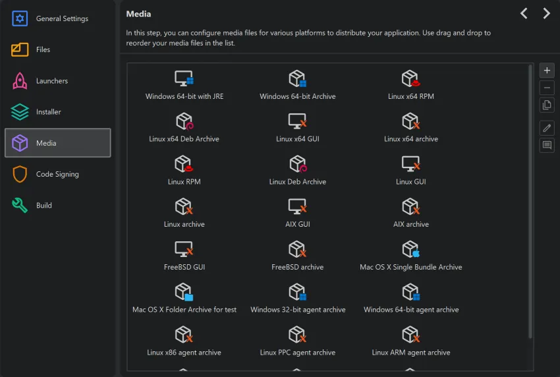560x377 pixels.
Task: Go to the previous step arrow
Action: [x=524, y=14]
